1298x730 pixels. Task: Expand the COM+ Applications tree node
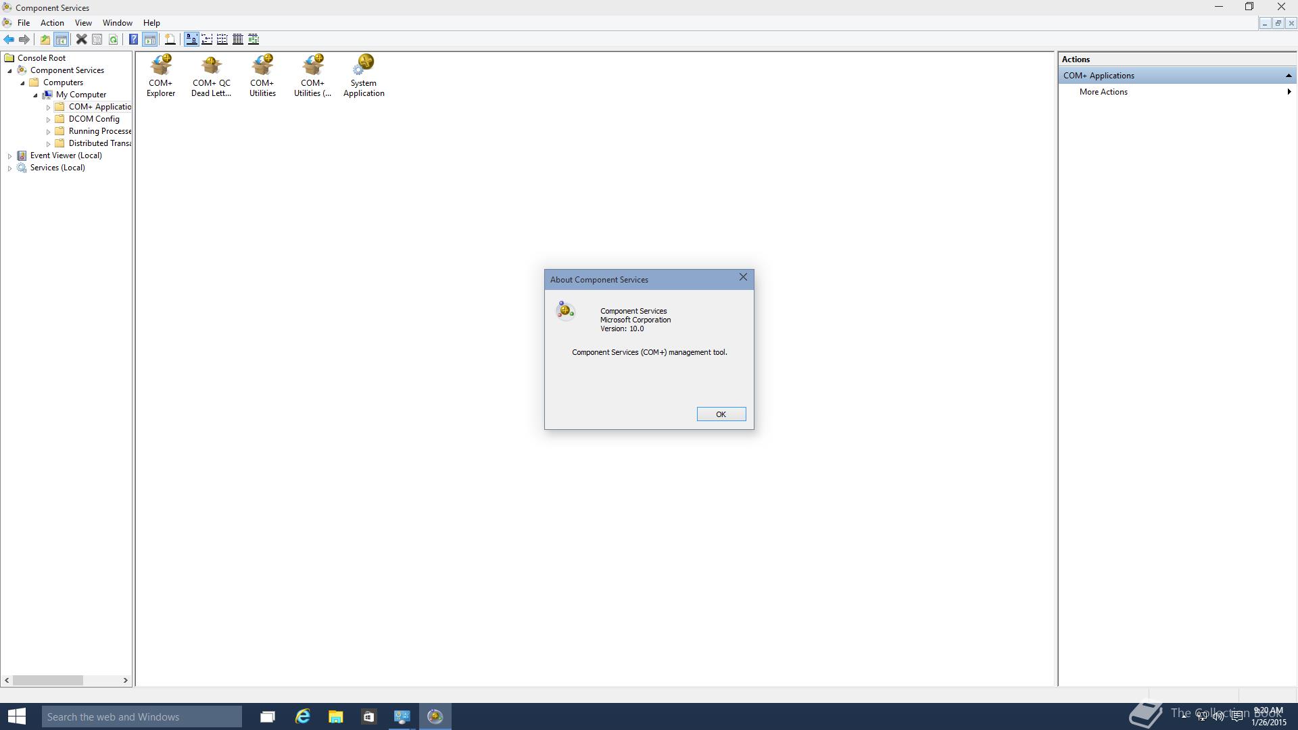48,107
